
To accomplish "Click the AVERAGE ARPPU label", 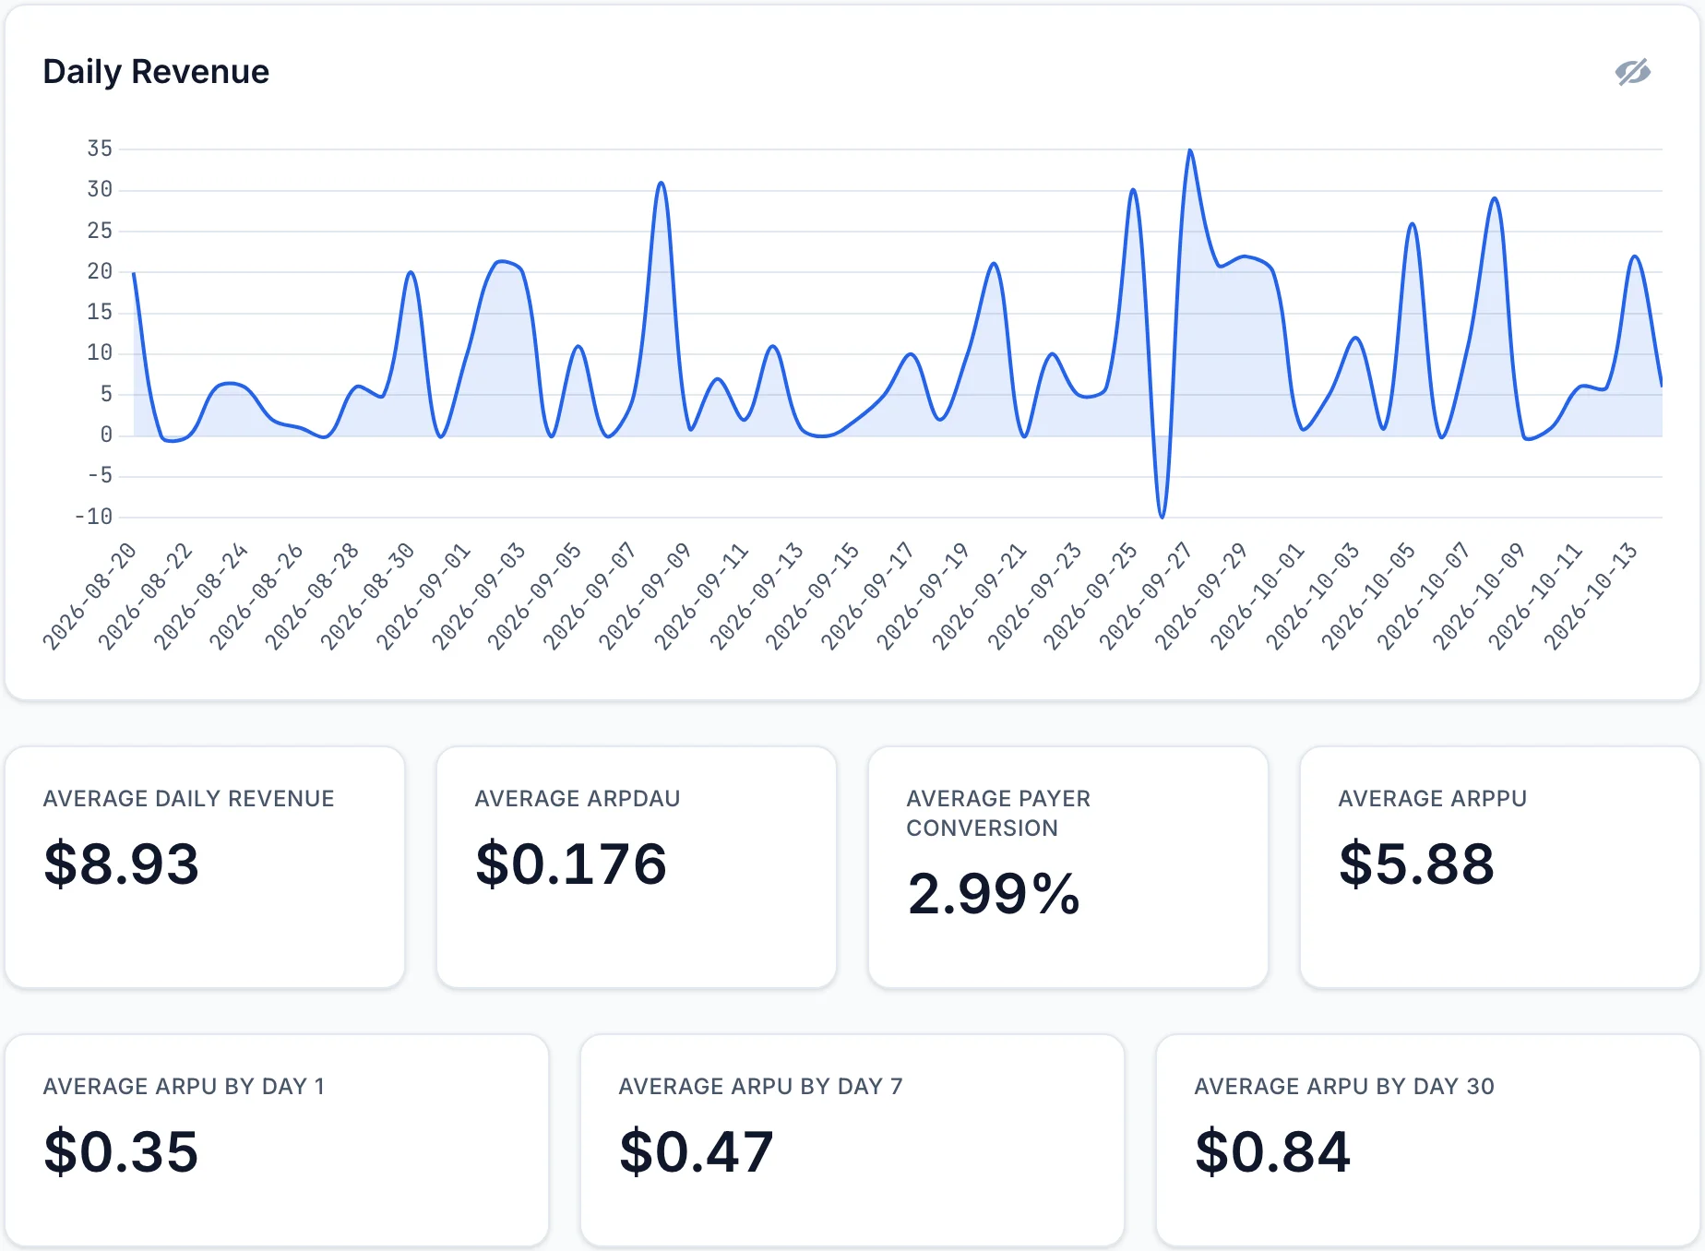I will [x=1433, y=799].
